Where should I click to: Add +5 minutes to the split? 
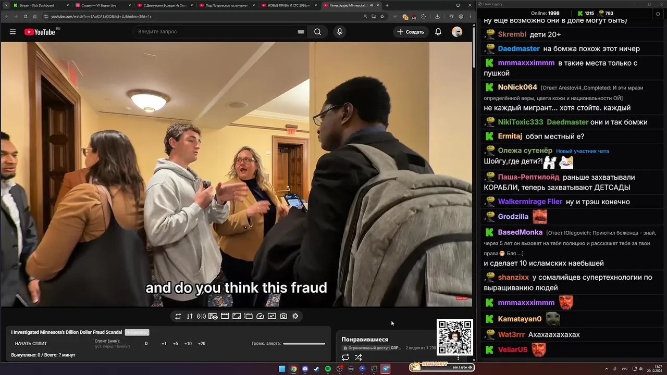tap(176, 343)
